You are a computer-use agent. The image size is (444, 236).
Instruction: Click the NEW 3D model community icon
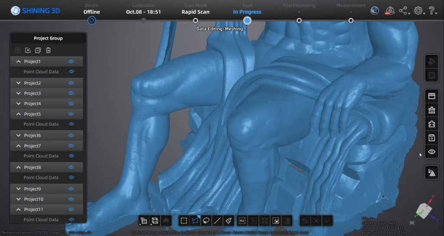(390, 11)
